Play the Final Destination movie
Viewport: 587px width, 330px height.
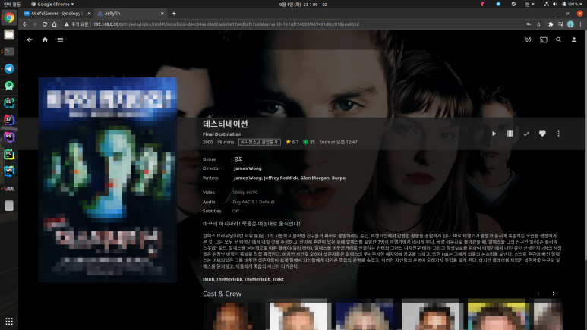(x=494, y=134)
